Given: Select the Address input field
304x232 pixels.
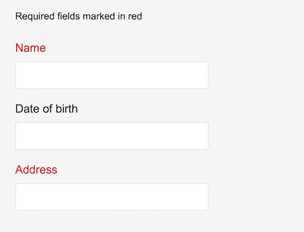Looking at the screenshot, I should pos(112,197).
